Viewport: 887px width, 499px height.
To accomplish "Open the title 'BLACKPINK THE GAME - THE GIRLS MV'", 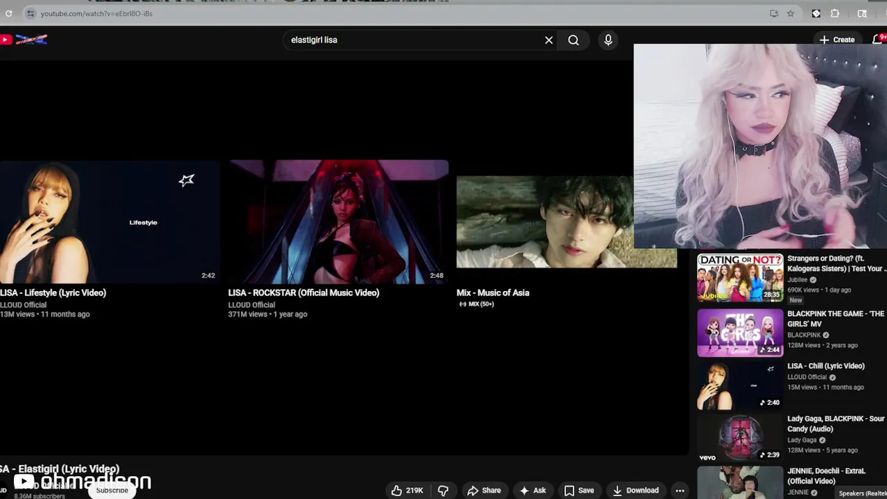I will pyautogui.click(x=836, y=319).
